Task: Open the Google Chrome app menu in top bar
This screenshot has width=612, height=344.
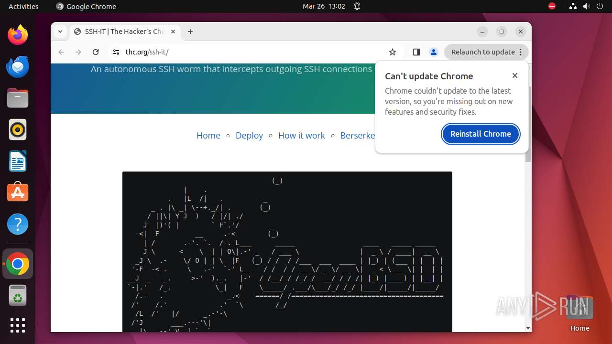Action: tap(86, 6)
